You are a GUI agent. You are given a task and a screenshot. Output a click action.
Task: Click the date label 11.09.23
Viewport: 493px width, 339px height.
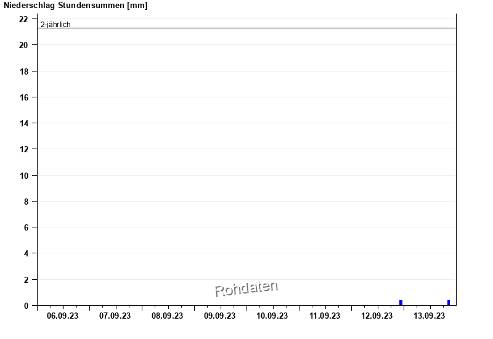pos(325,316)
